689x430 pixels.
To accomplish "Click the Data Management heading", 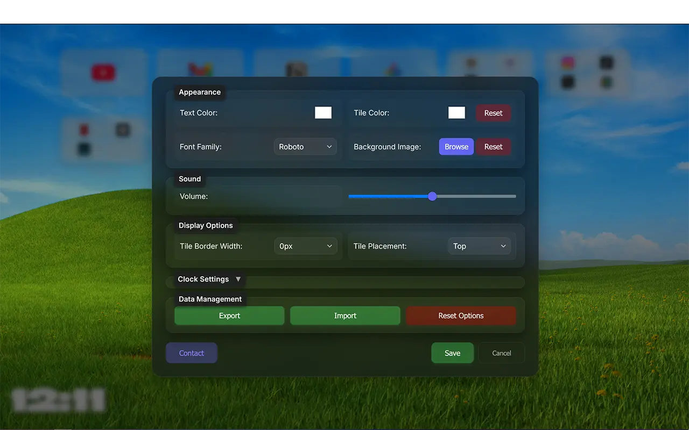I will coord(210,299).
